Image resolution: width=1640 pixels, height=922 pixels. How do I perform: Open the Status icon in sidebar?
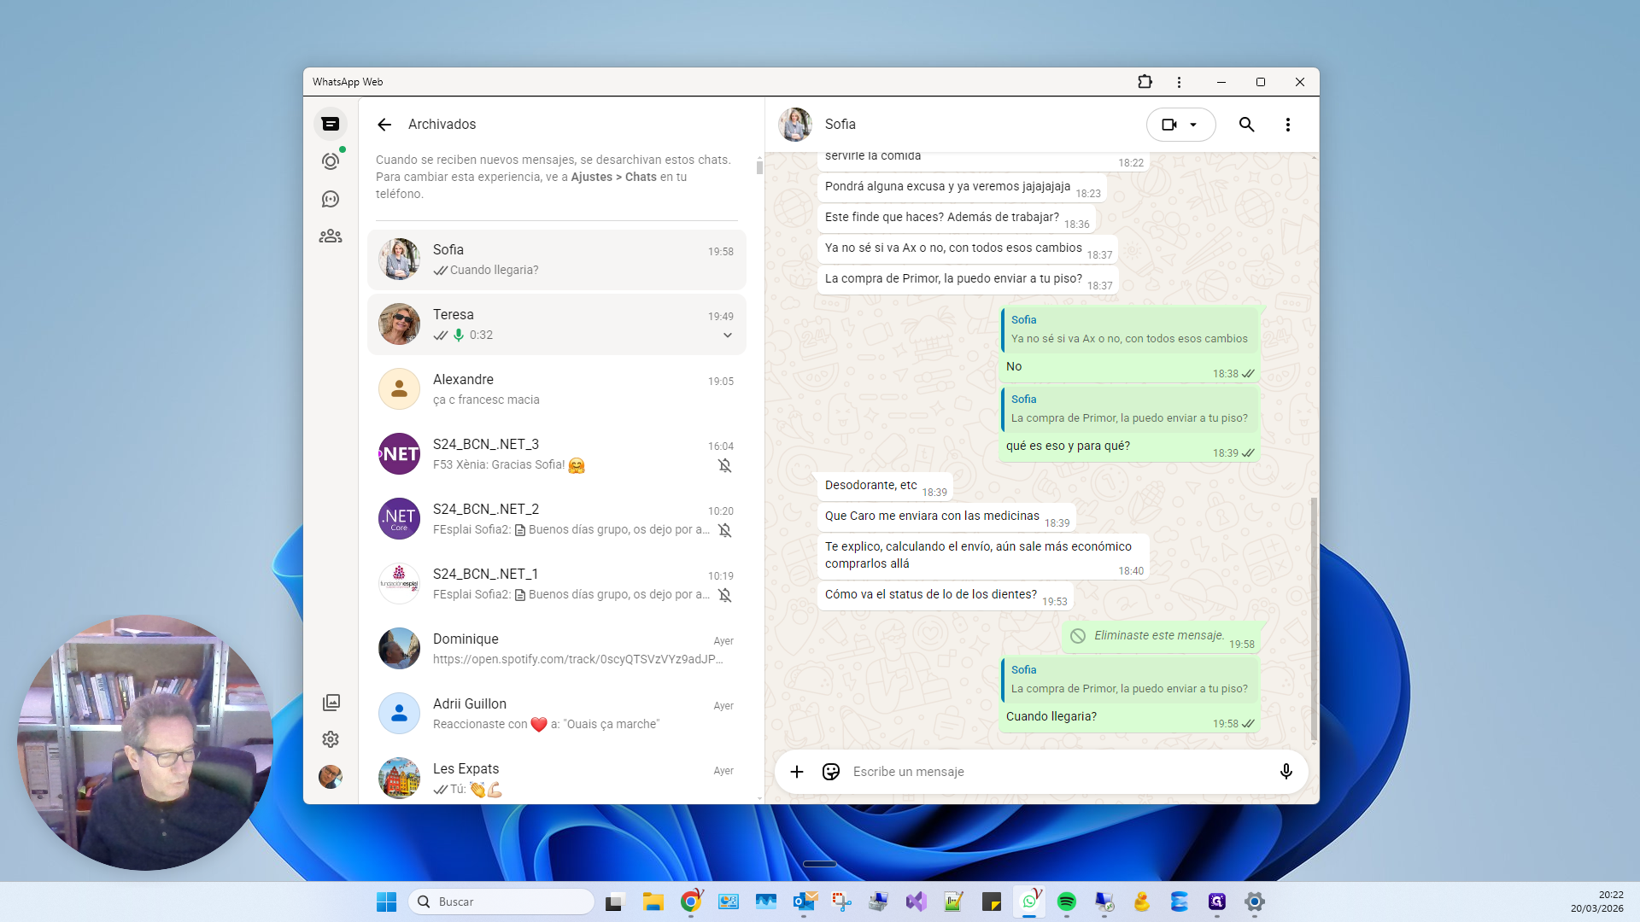(331, 161)
